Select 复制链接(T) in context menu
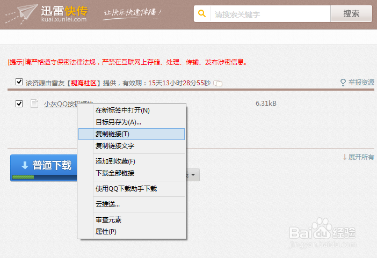 132,134
